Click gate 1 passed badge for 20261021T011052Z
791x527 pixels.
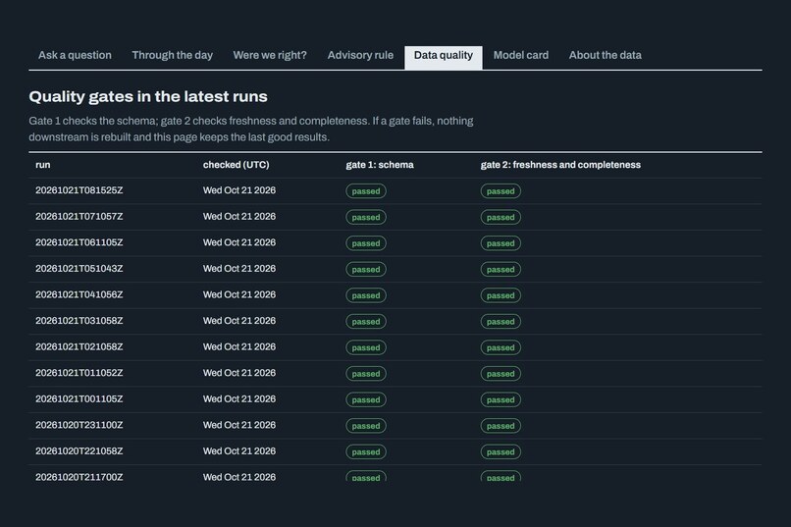click(x=366, y=374)
